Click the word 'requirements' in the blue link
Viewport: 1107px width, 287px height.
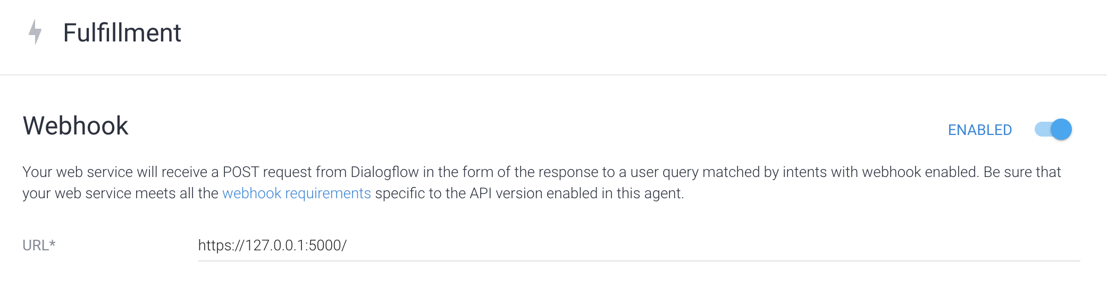328,193
